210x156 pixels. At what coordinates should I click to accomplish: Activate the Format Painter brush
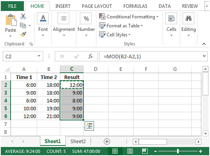[23, 34]
